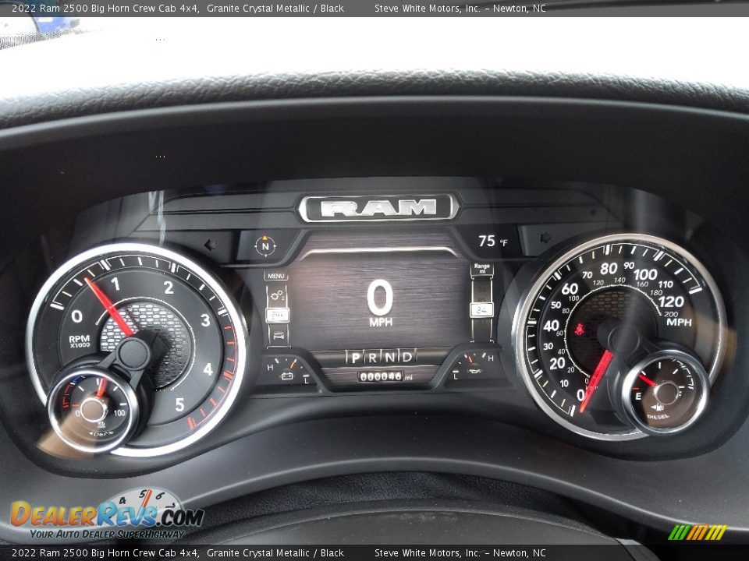Expand the Range mi readout
The height and width of the screenshot is (561, 749).
(481, 269)
